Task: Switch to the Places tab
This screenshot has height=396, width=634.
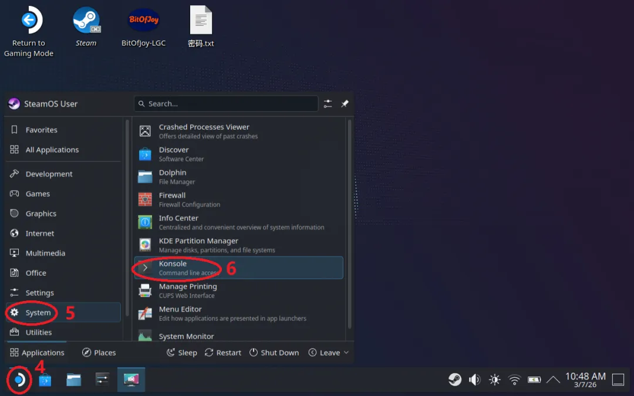Action: [99, 353]
